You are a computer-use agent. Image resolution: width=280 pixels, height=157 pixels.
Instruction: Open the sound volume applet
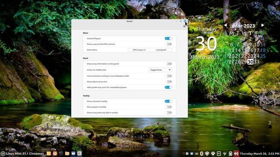[x=236, y=154]
